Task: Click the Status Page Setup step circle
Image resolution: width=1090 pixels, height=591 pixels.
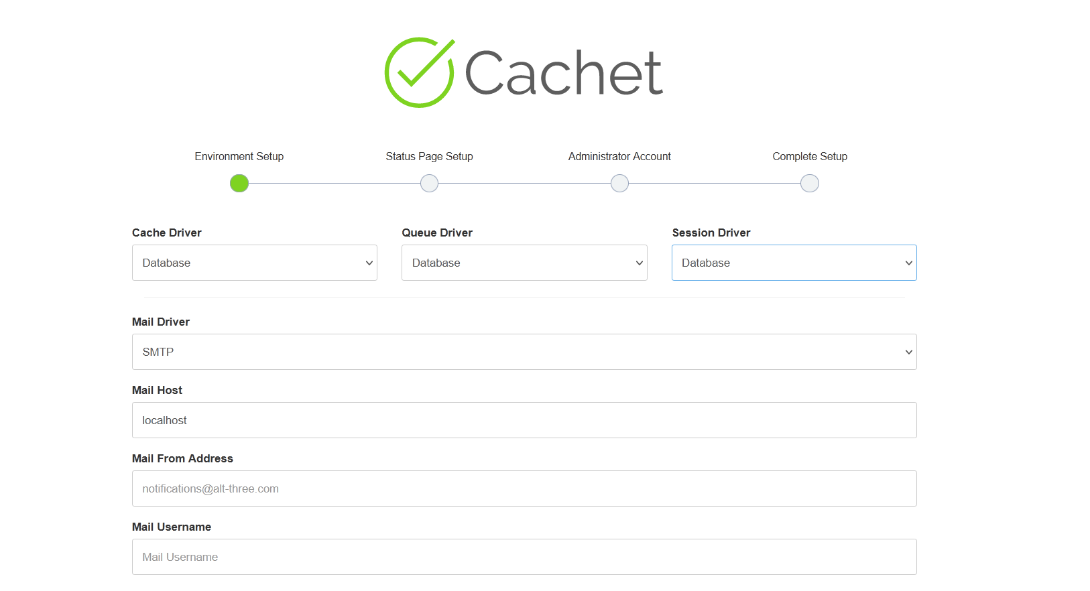Action: coord(430,183)
